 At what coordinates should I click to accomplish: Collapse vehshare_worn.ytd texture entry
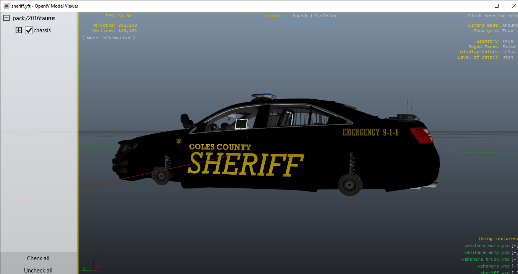coord(515,246)
